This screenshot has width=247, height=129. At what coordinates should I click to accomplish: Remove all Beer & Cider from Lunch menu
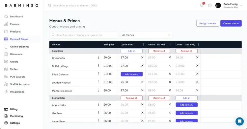[131, 98]
